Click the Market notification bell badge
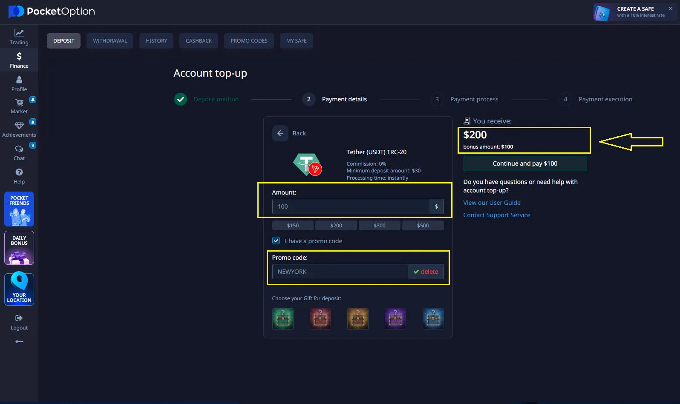The width and height of the screenshot is (680, 404). click(33, 100)
